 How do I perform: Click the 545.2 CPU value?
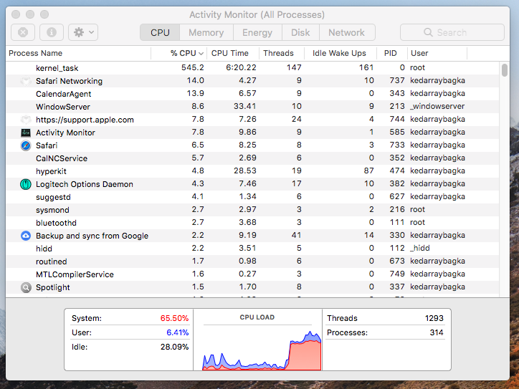[x=193, y=67]
